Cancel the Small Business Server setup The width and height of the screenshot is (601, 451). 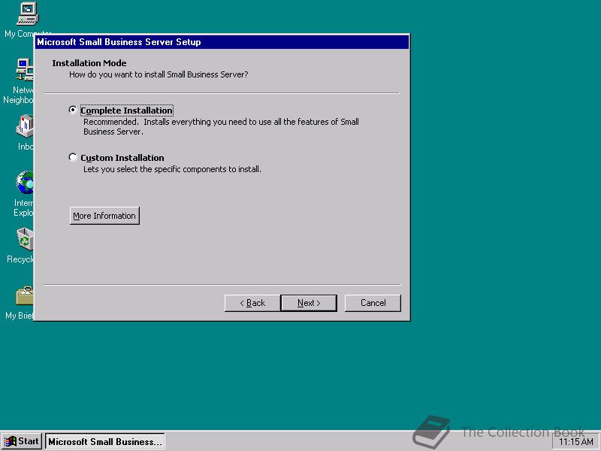pyautogui.click(x=373, y=303)
